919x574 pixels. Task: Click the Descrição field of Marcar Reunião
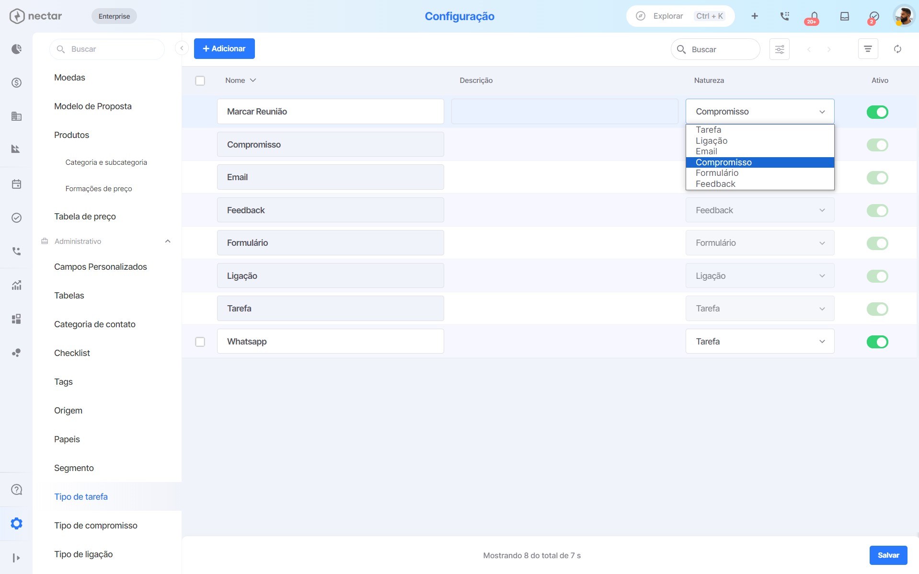click(564, 112)
